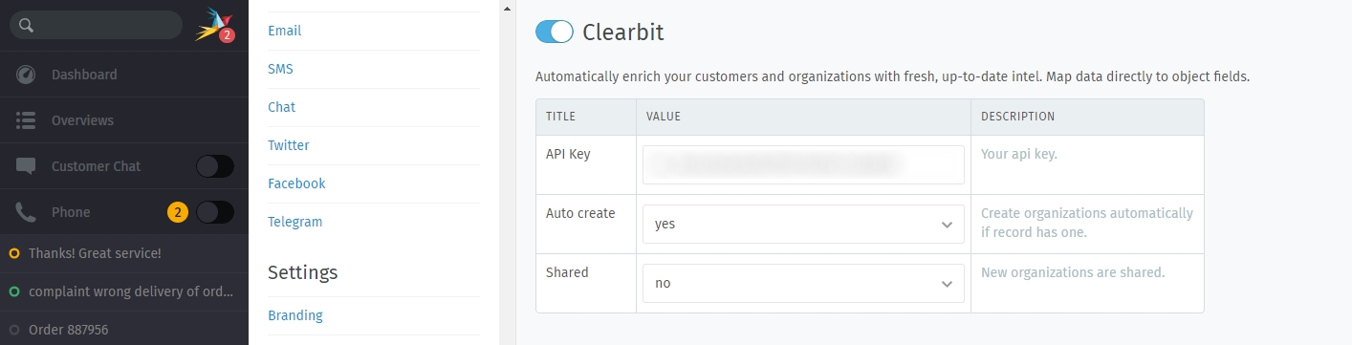This screenshot has width=1352, height=345.
Task: Click the Clearbit heading text
Action: [622, 32]
